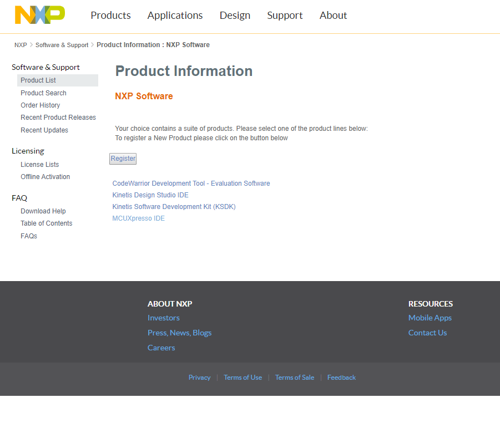The image size is (500, 423).
Task: Open Careers footer link
Action: [161, 348]
